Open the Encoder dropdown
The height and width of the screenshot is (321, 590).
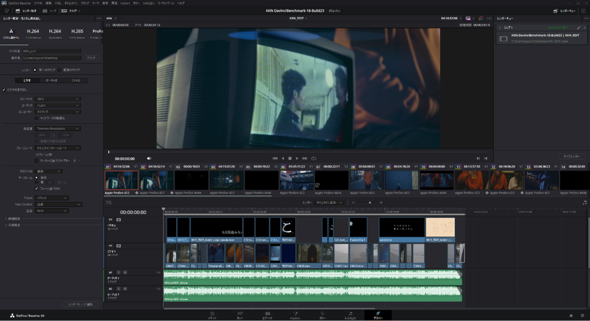tap(58, 112)
